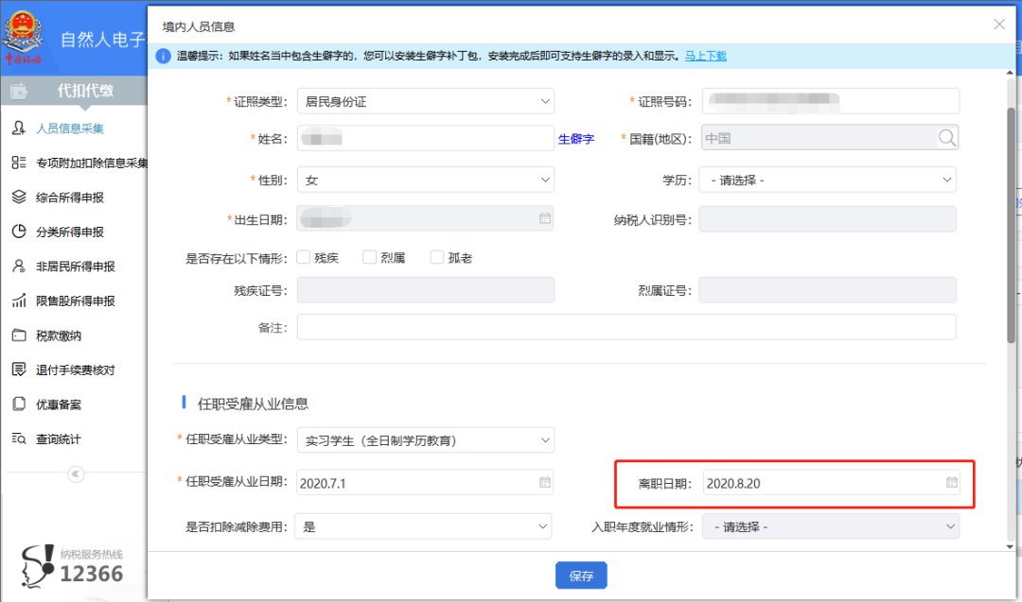Click the 人员信息采集 sidebar icon
Image resolution: width=1022 pixels, height=602 pixels.
[18, 129]
